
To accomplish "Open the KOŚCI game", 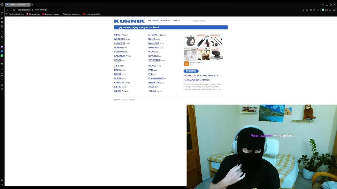I will point(117,60).
